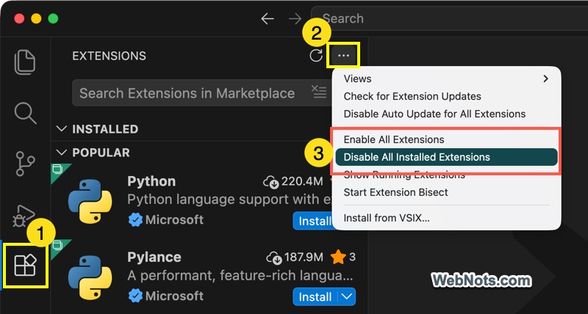Open Microsoft publisher link under Python

click(174, 220)
